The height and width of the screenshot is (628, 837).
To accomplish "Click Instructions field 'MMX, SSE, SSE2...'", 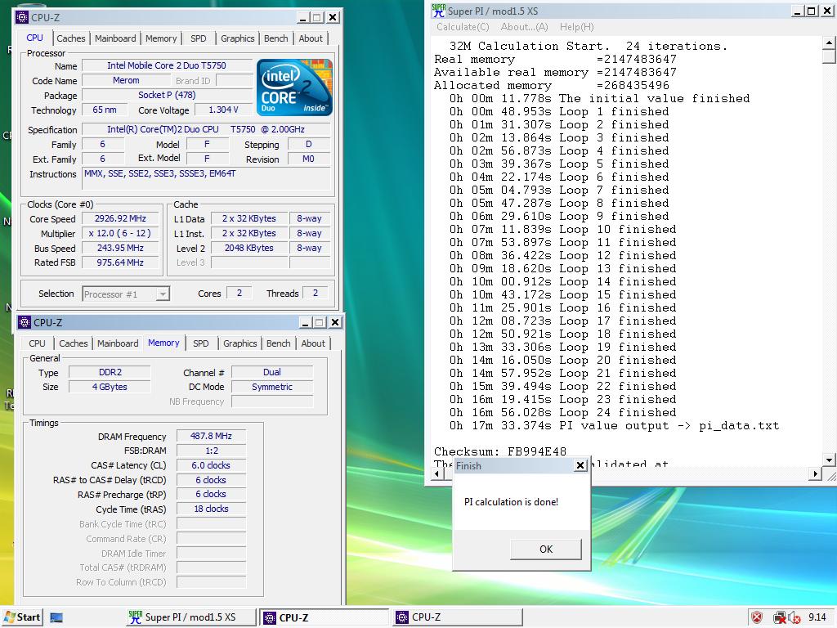I will [206, 178].
